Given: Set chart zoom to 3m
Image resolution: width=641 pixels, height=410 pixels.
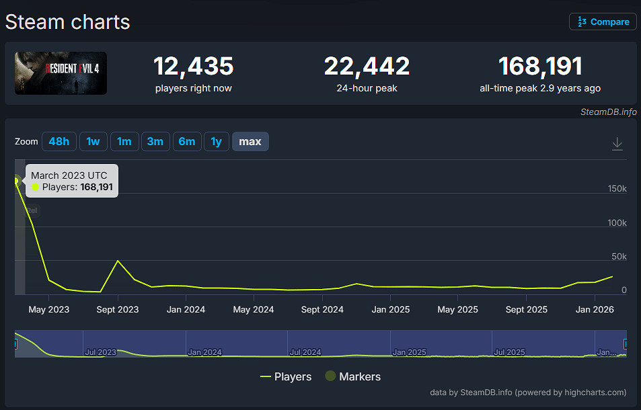Looking at the screenshot, I should pyautogui.click(x=155, y=141).
